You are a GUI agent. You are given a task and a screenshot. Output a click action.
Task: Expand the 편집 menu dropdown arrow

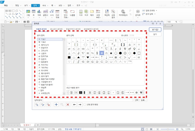20,6
